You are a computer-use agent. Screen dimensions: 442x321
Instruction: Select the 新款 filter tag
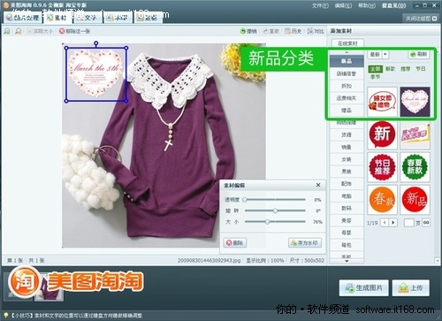(390, 69)
